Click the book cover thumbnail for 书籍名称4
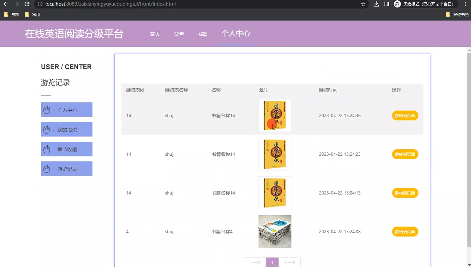This screenshot has width=471, height=267. click(x=275, y=231)
